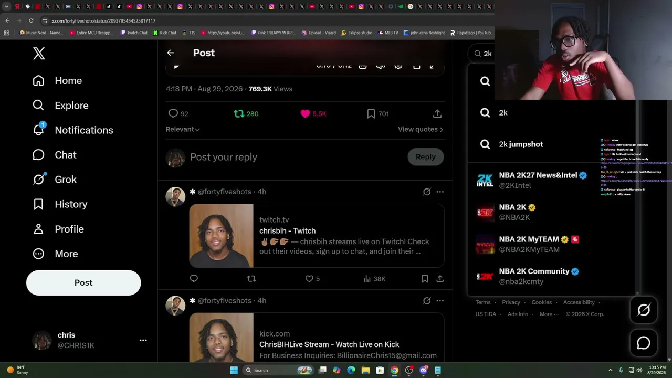672x378 pixels.
Task: Share the twitch.tv reply
Action: pyautogui.click(x=440, y=279)
